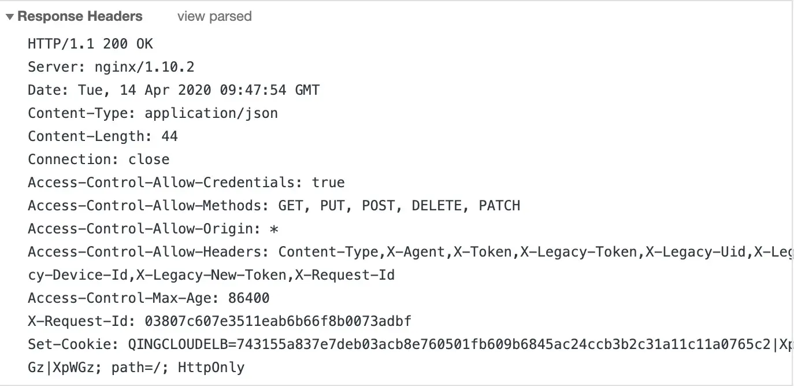Image resolution: width=794 pixels, height=386 pixels.
Task: Click the Connection: close header line
Action: tap(99, 159)
